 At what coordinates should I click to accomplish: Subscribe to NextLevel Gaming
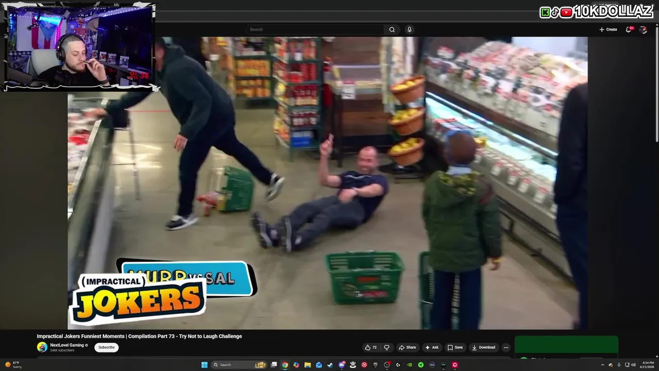point(107,347)
